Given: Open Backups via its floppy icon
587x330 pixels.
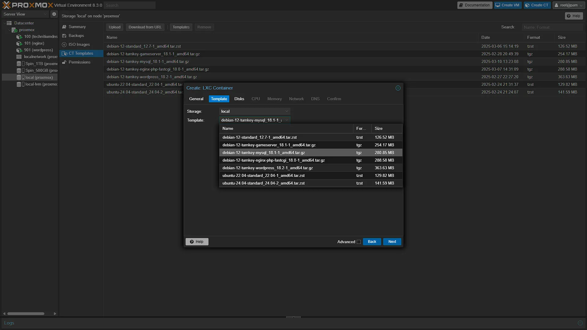Looking at the screenshot, I should [x=64, y=36].
